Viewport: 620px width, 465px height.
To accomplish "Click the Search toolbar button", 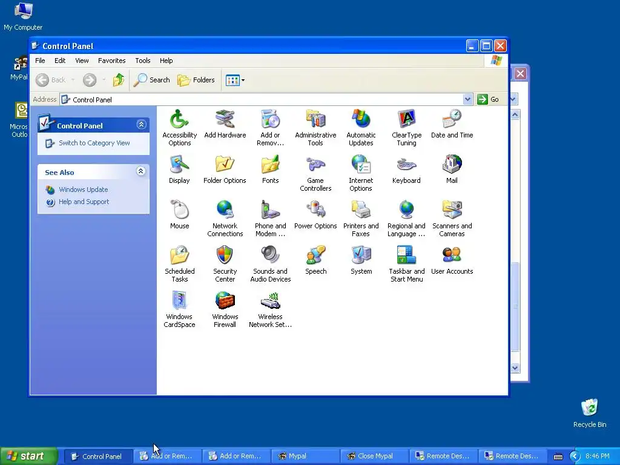I will pyautogui.click(x=152, y=80).
